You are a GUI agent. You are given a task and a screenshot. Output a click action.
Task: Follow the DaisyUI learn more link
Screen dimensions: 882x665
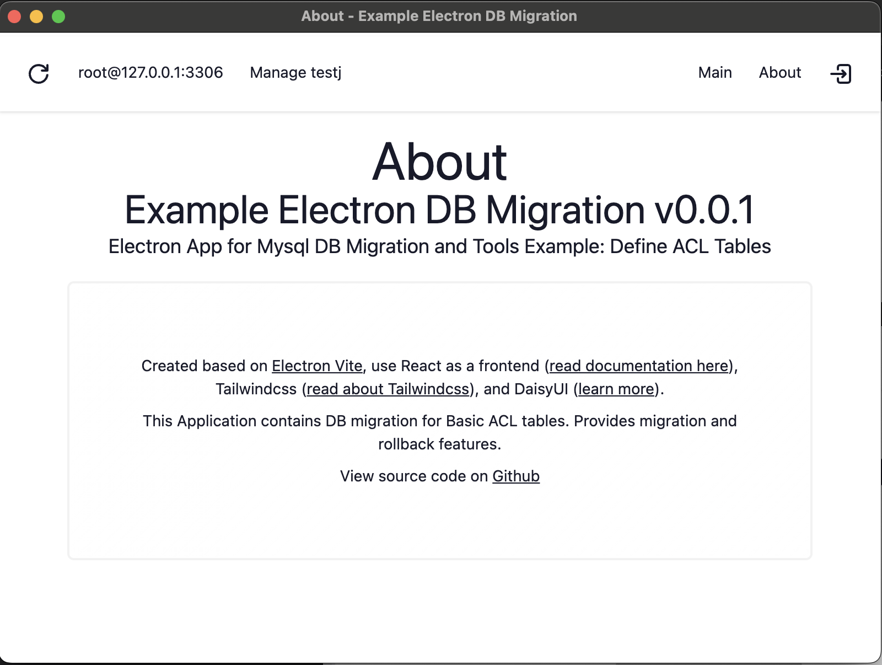(616, 389)
